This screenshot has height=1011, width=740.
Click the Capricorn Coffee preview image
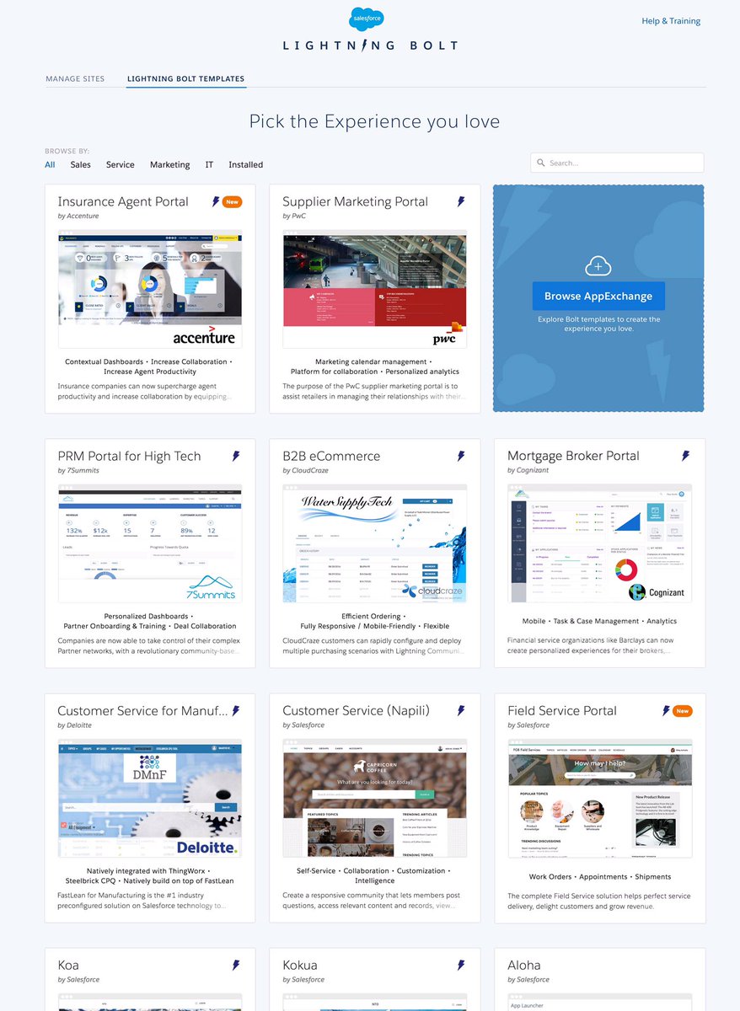tap(375, 798)
